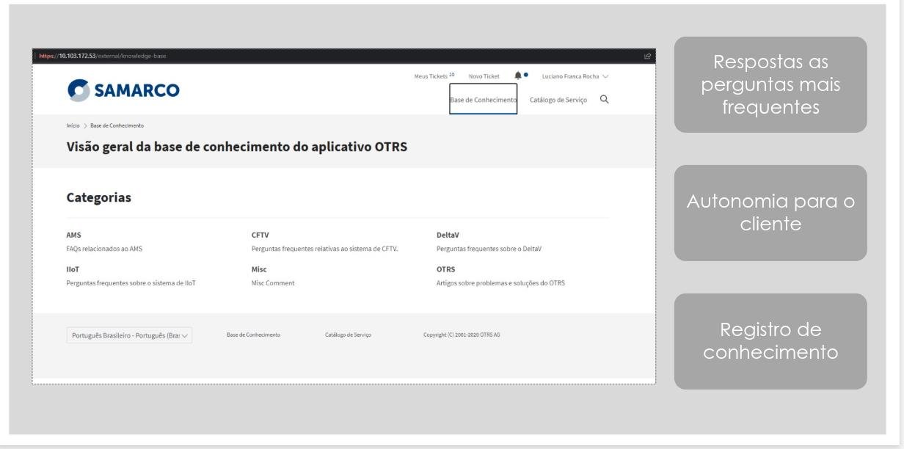Select Novo Ticket

click(x=484, y=76)
